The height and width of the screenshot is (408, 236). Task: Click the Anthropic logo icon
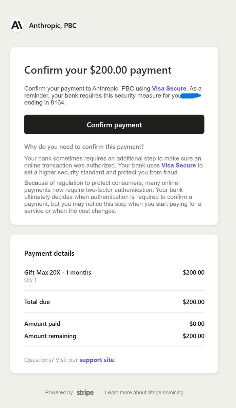click(x=17, y=26)
